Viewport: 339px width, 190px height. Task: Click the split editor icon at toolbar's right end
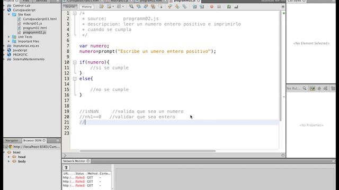(x=283, y=7)
